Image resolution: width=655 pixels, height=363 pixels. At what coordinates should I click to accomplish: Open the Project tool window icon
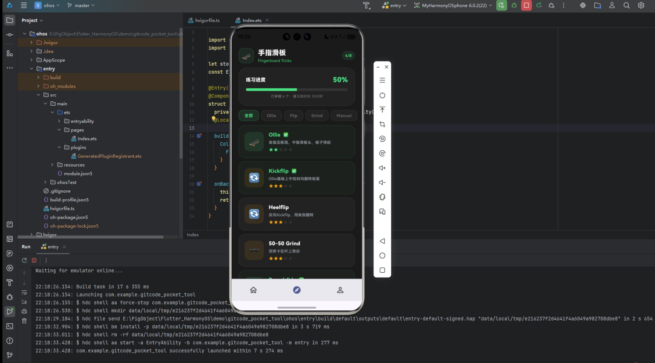coord(10,20)
